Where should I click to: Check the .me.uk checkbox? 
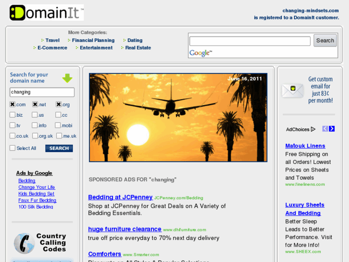(x=59, y=136)
